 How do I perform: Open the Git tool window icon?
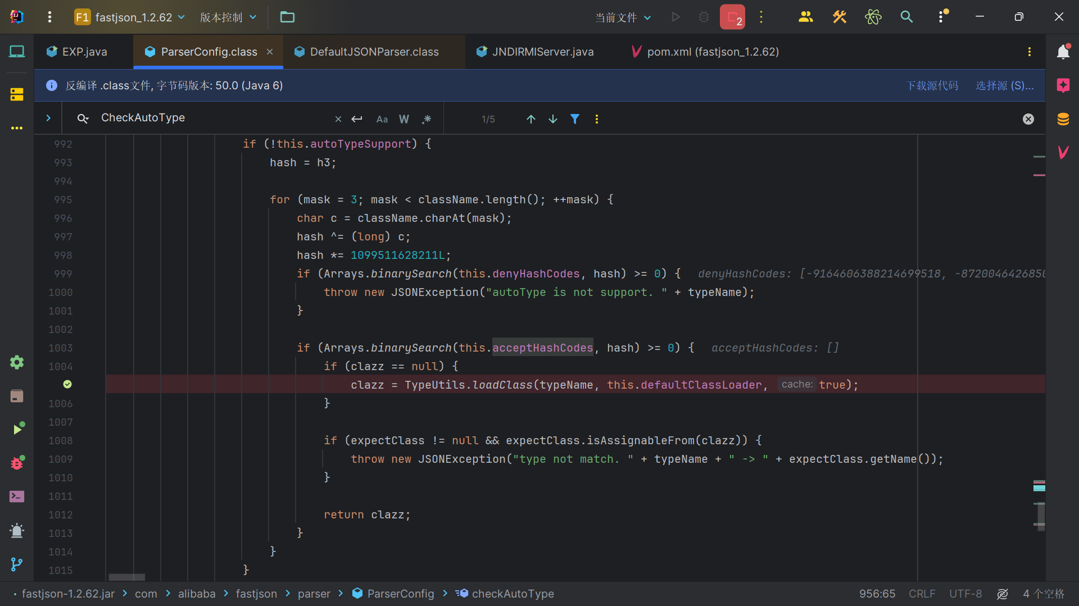[x=17, y=564]
